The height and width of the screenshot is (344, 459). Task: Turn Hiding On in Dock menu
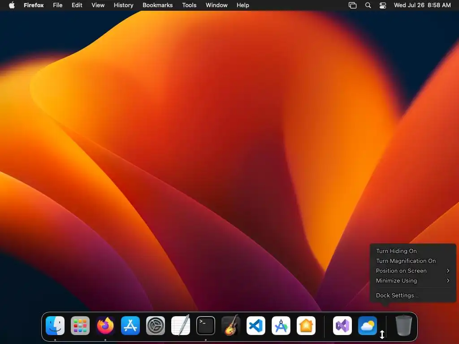click(413, 251)
